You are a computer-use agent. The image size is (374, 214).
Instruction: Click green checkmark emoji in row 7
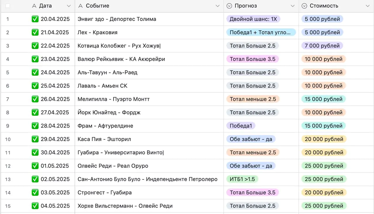coord(35,99)
